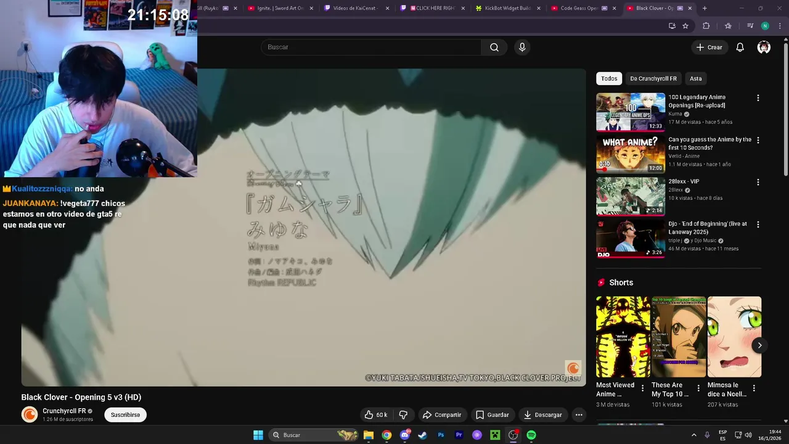Search YouTube with the magnifier icon
This screenshot has width=789, height=444.
tap(494, 47)
